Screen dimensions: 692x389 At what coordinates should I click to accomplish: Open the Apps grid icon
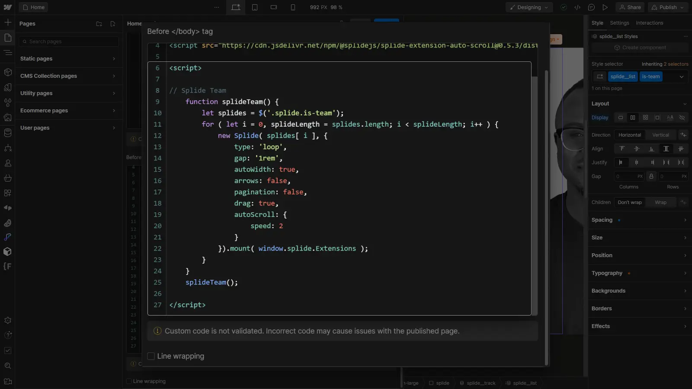pos(8,193)
